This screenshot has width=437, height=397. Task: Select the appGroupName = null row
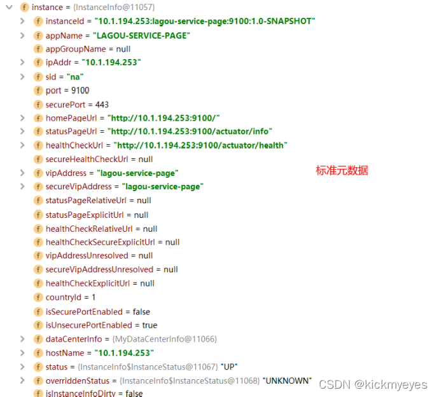pyautogui.click(x=82, y=49)
